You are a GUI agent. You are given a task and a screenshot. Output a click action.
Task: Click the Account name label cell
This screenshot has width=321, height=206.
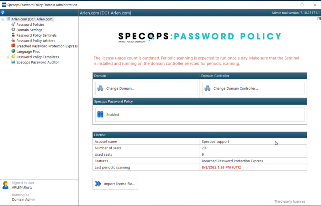(146, 142)
